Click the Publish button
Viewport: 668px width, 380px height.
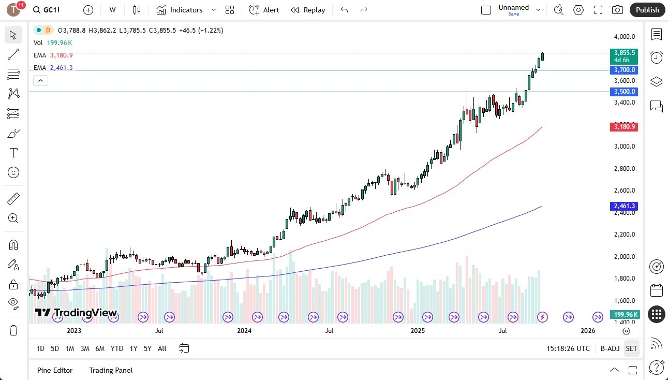click(x=647, y=10)
